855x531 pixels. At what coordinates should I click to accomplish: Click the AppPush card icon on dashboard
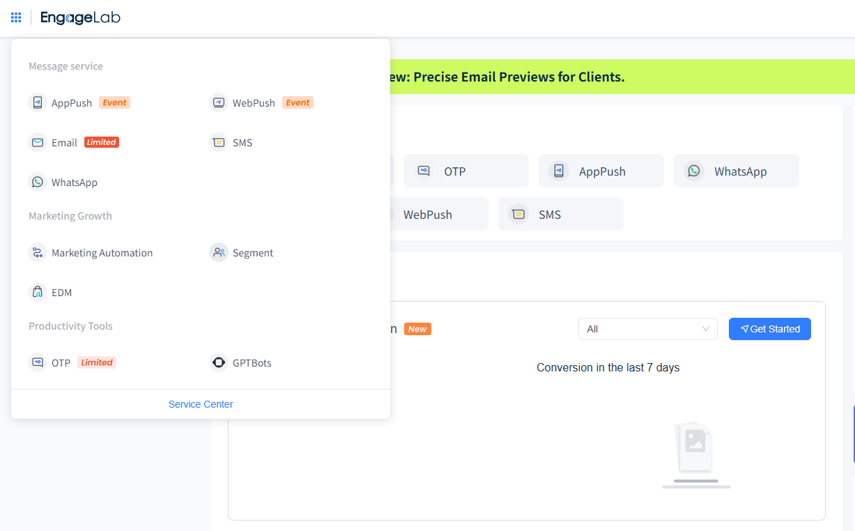pos(559,171)
